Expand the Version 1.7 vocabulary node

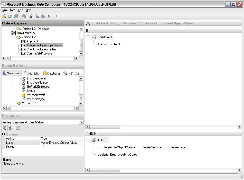14,103
